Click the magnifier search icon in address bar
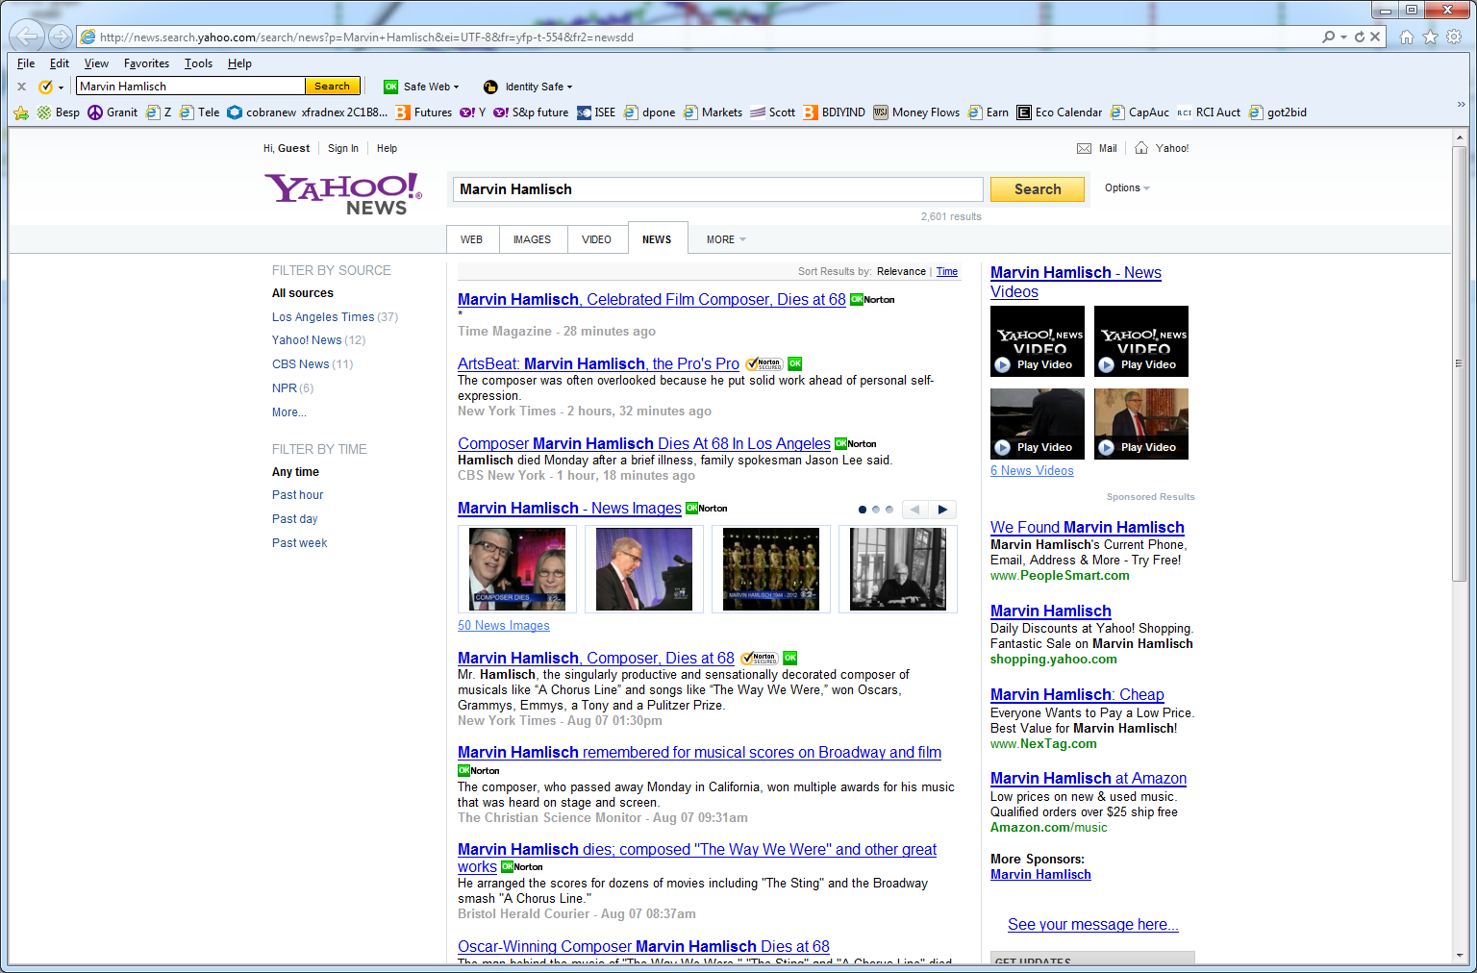 click(1328, 37)
